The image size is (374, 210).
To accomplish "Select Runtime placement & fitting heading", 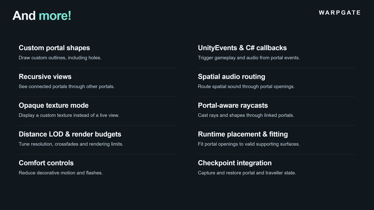I will pos(243,134).
